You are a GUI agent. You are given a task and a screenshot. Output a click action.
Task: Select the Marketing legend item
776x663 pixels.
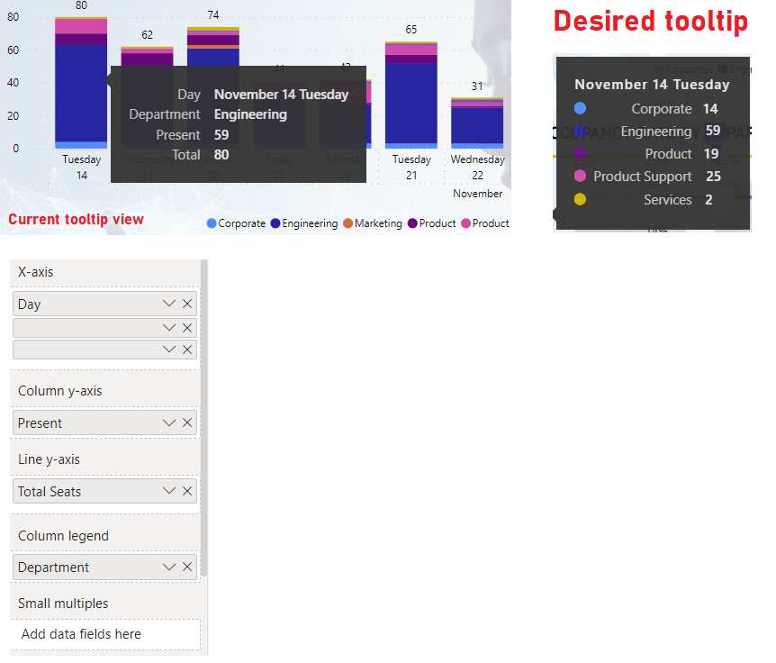tap(373, 223)
